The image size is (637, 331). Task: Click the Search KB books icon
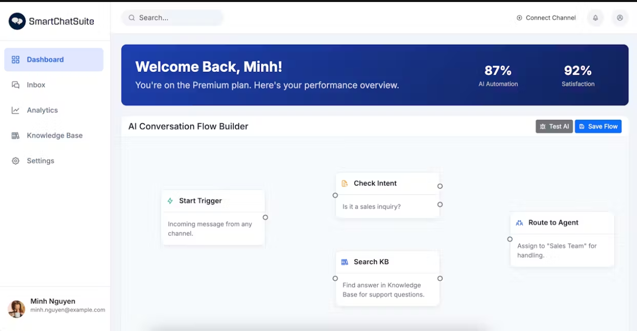click(x=345, y=262)
